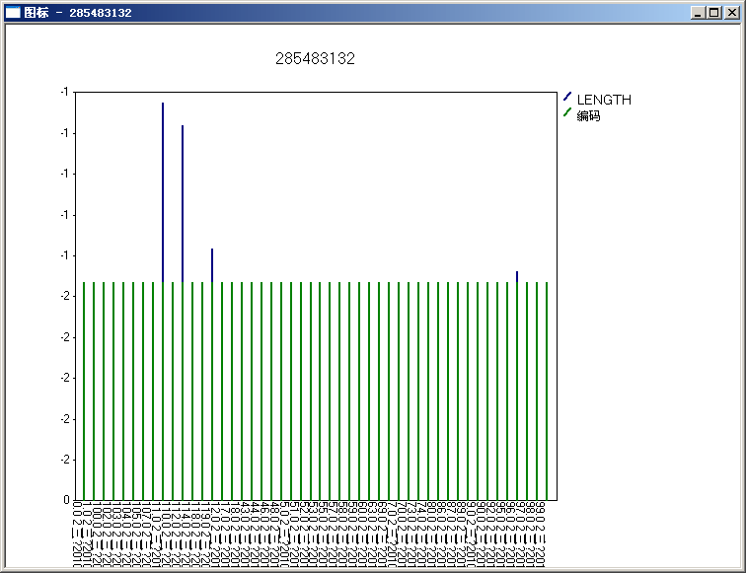This screenshot has height=573, width=746.
Task: Click the 0 label on the Y axis
Action: [x=65, y=500]
